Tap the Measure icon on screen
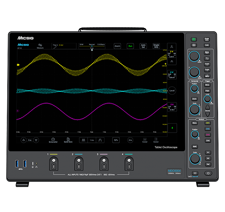Viewport: 225px width, 212px height. tap(40, 46)
